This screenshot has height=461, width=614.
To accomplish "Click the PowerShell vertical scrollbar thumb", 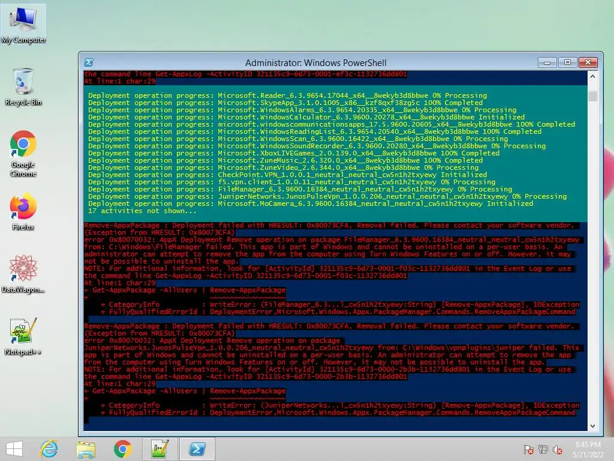I will click(x=592, y=96).
